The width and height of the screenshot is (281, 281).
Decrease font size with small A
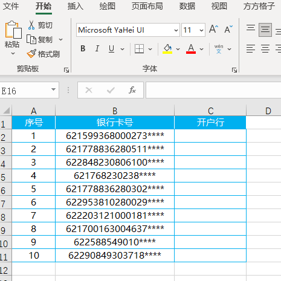tap(228, 30)
